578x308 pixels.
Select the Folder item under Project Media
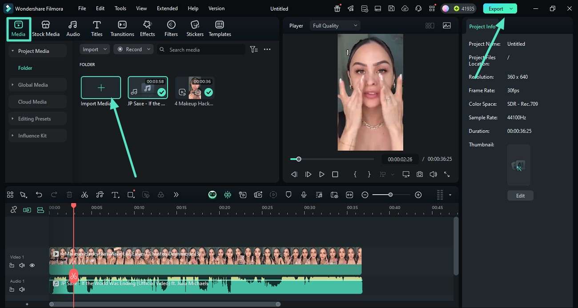coord(25,68)
